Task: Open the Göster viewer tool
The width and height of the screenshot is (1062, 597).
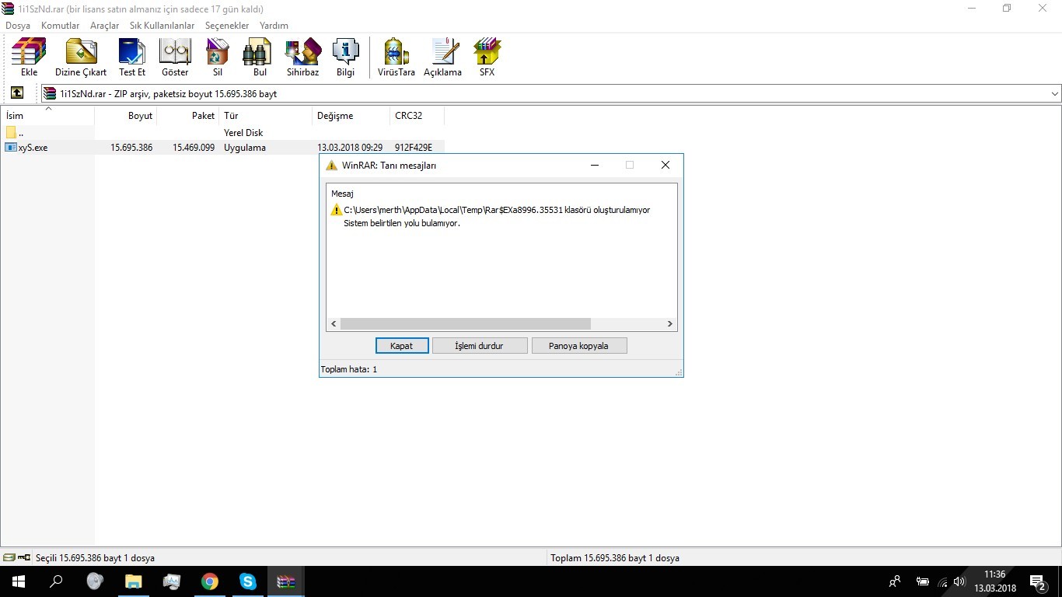Action: [175, 57]
